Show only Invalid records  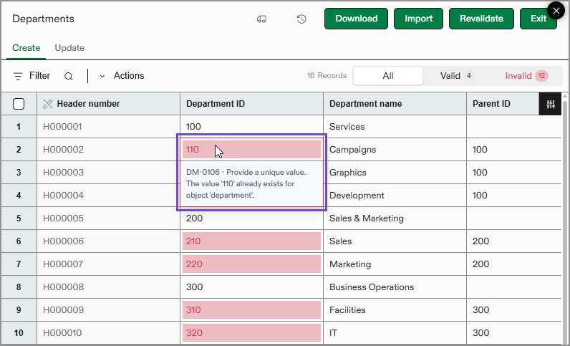click(x=526, y=76)
